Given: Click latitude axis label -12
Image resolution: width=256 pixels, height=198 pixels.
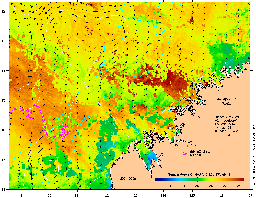Looking at the screenshot, I should tap(3, 11).
